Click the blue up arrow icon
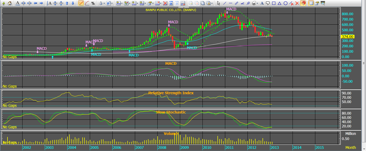The height and width of the screenshot is (151, 366). (x=67, y=3)
